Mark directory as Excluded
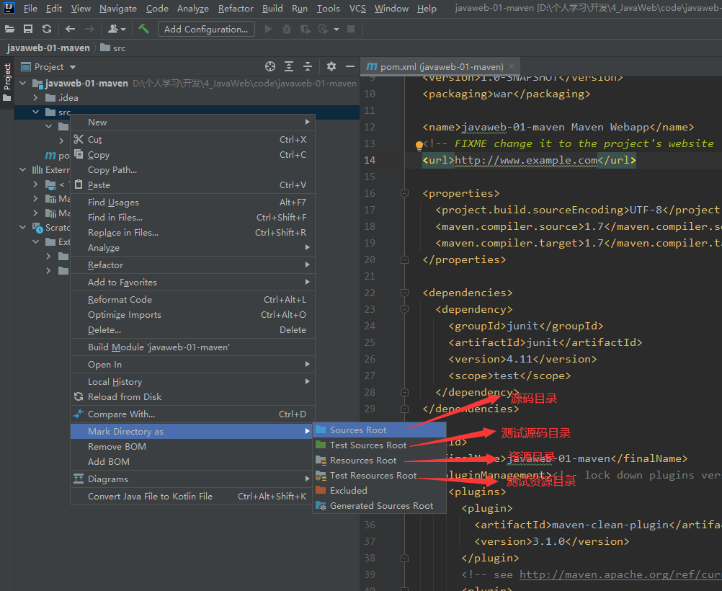This screenshot has height=591, width=722. click(x=380, y=491)
